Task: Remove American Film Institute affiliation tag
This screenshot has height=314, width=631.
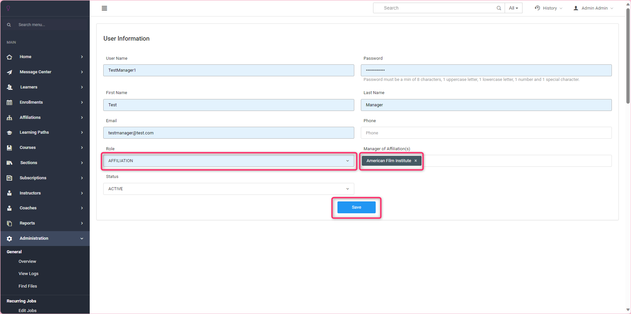Action: point(416,161)
